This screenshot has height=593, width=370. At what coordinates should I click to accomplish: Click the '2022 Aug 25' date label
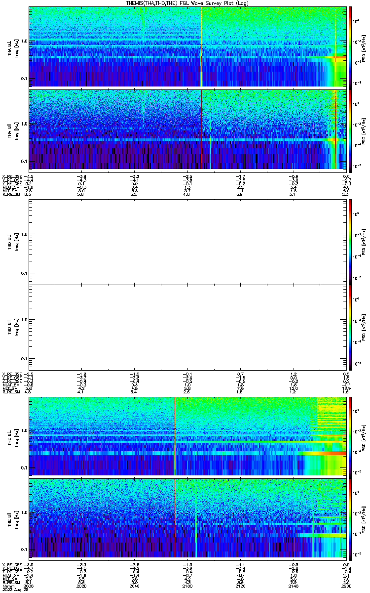tap(15, 590)
